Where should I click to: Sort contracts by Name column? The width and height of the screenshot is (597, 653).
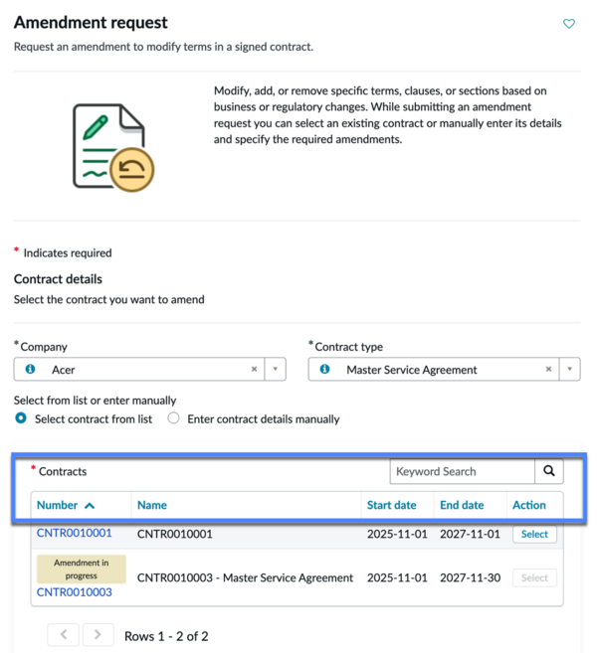(152, 505)
